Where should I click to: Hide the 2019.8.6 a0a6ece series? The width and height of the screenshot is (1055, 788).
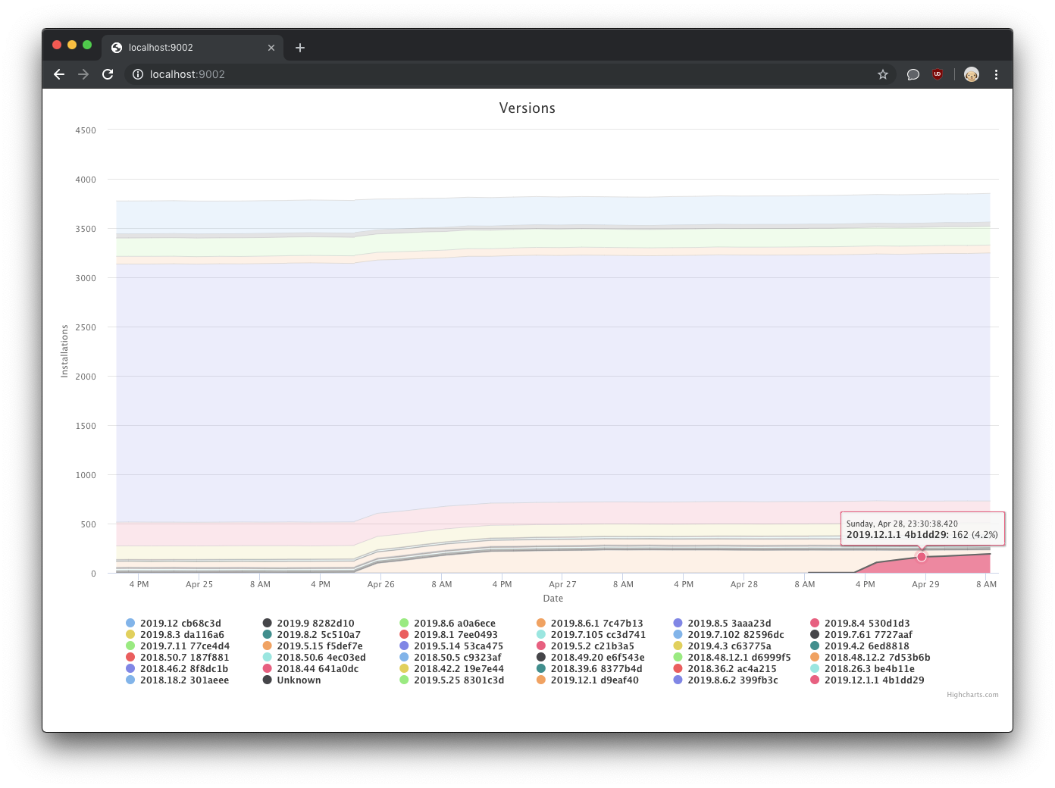click(x=447, y=624)
